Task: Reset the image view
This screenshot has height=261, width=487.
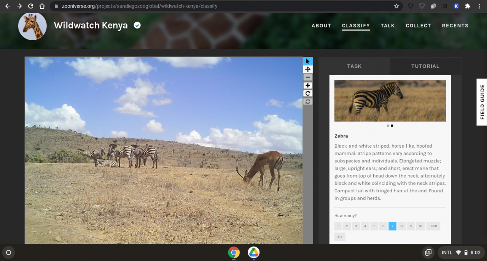Action: (x=308, y=101)
